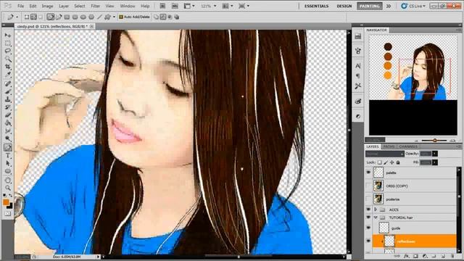
Task: Open the custom shape options arrow
Action: click(x=114, y=17)
